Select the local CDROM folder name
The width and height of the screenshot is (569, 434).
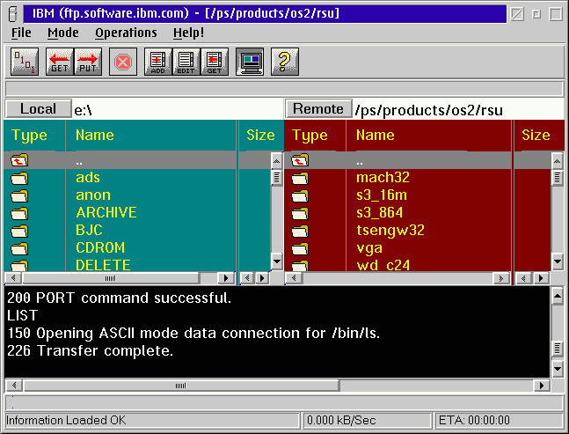[100, 247]
